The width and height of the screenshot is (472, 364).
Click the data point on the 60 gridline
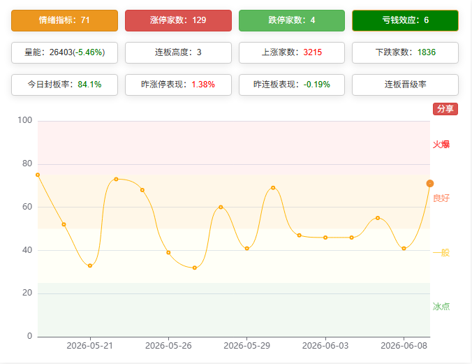(x=221, y=207)
